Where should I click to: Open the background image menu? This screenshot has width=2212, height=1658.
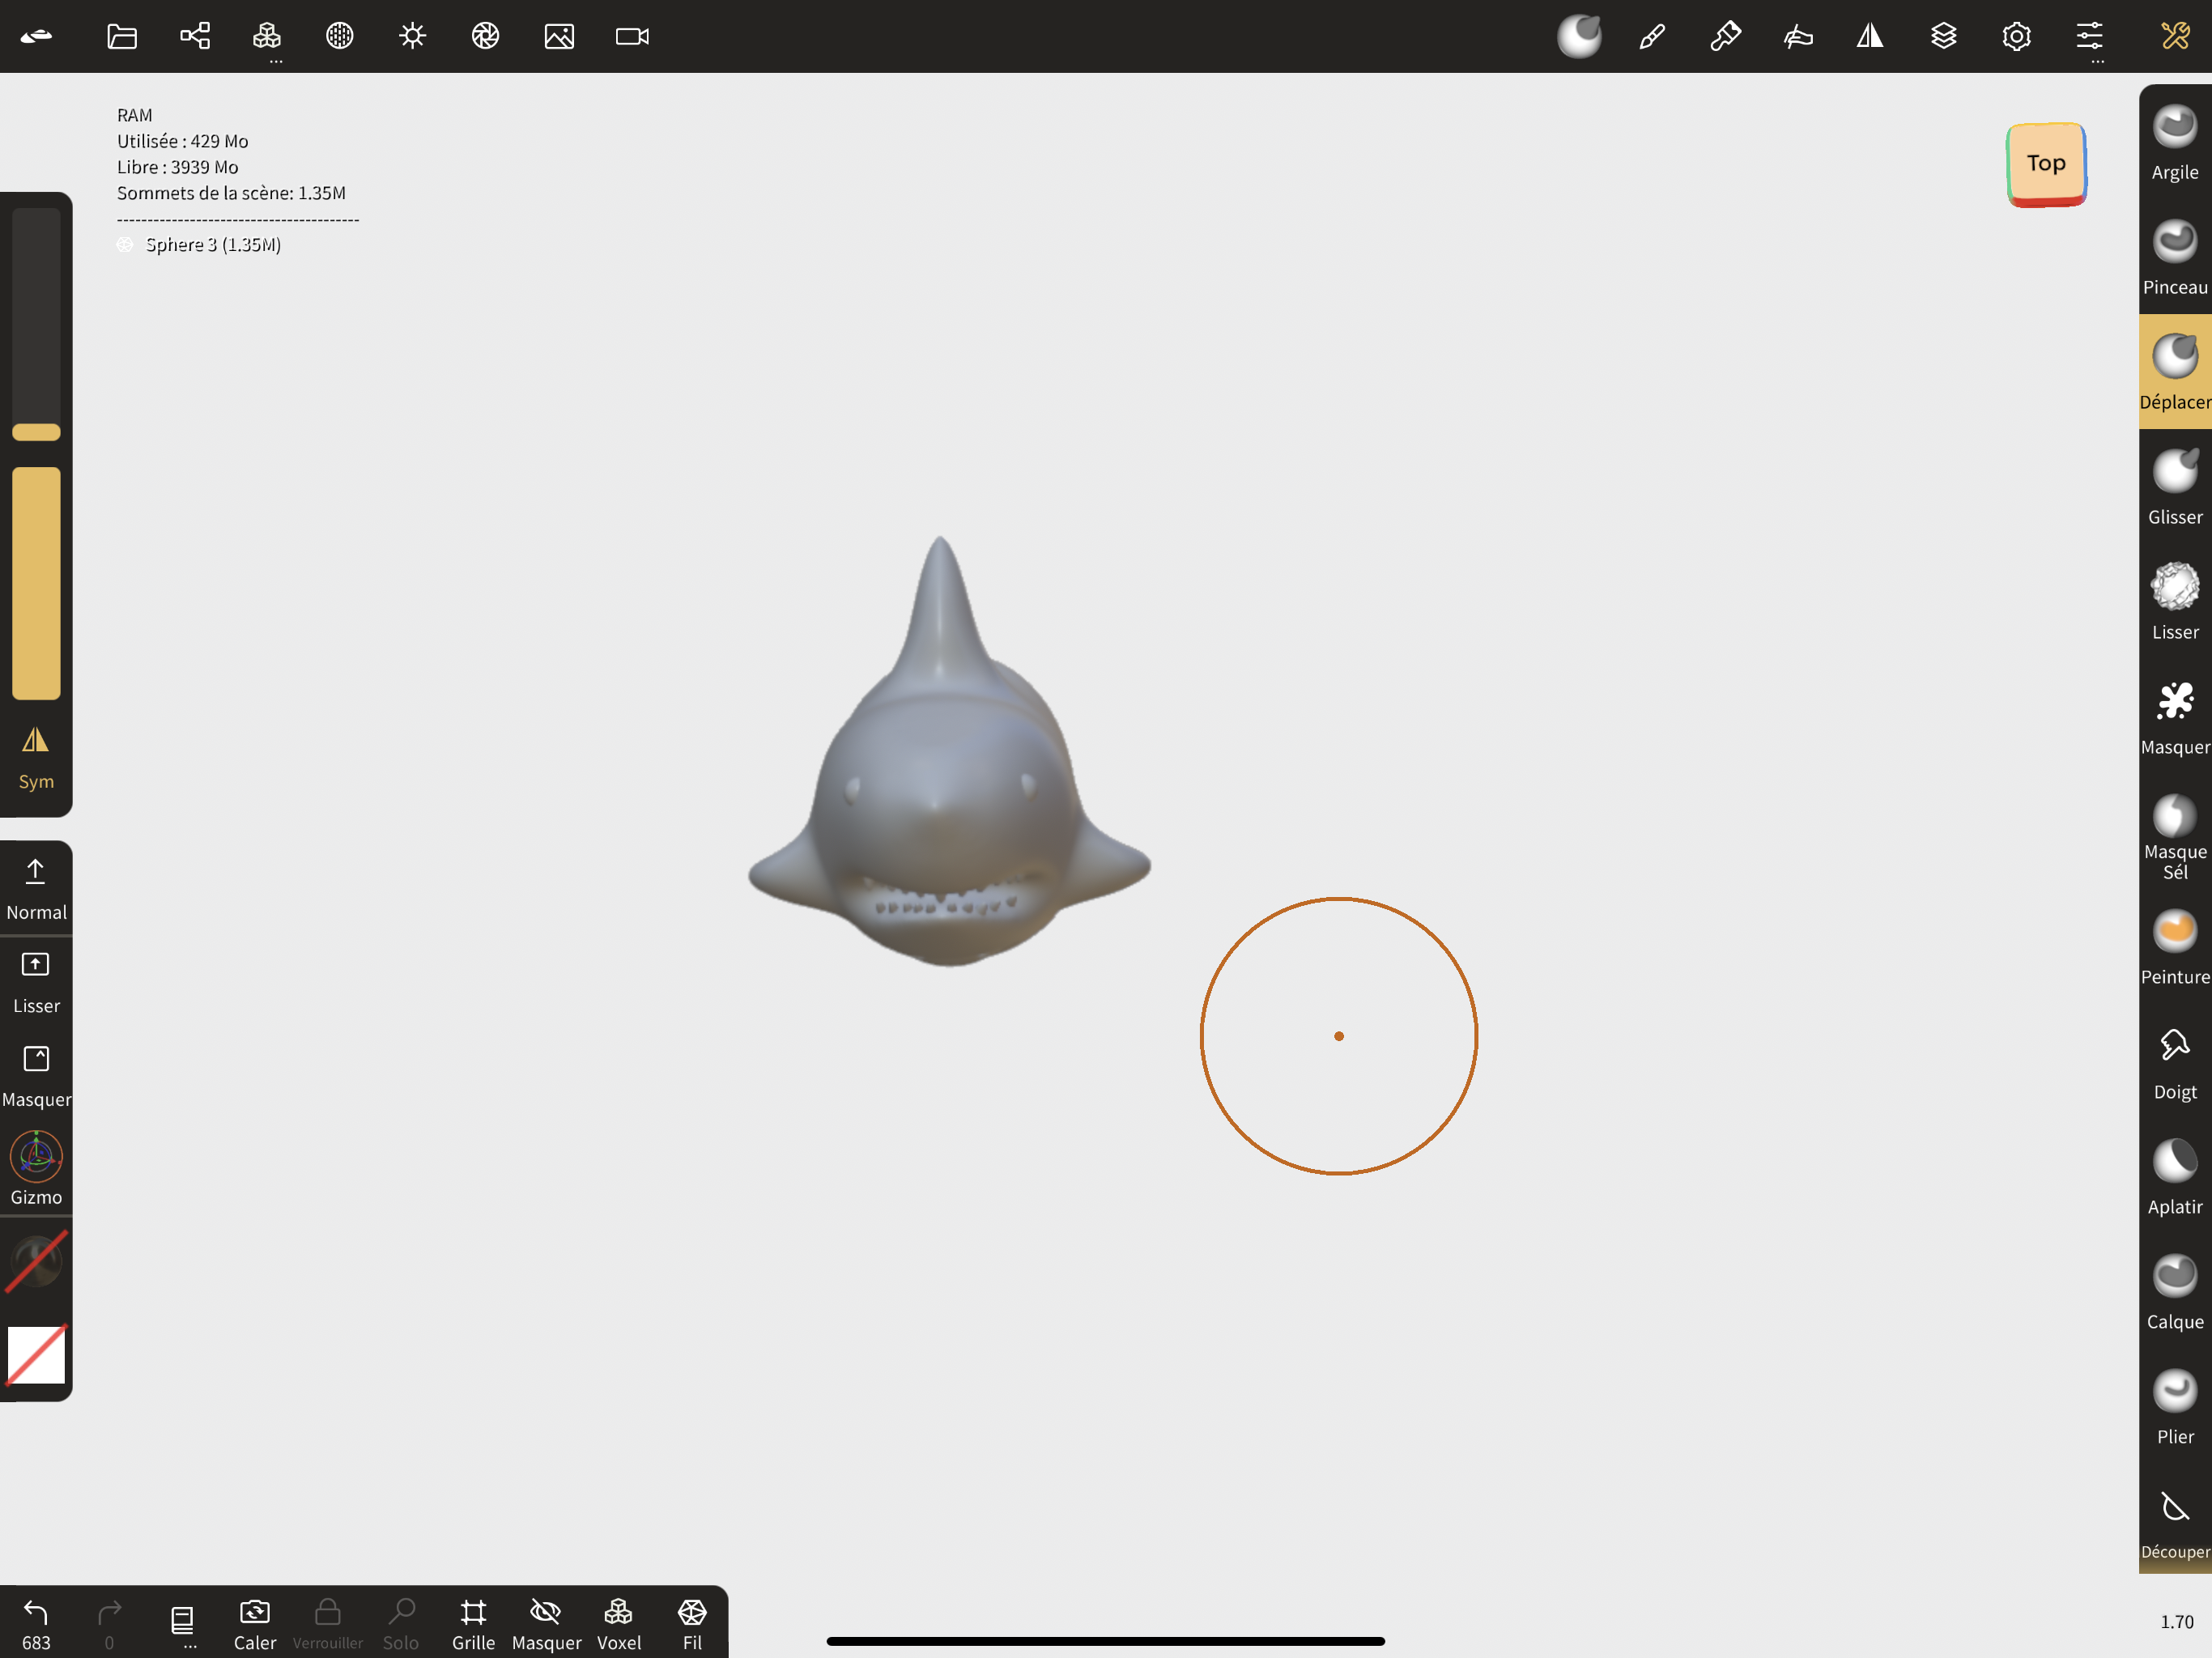pos(559,37)
